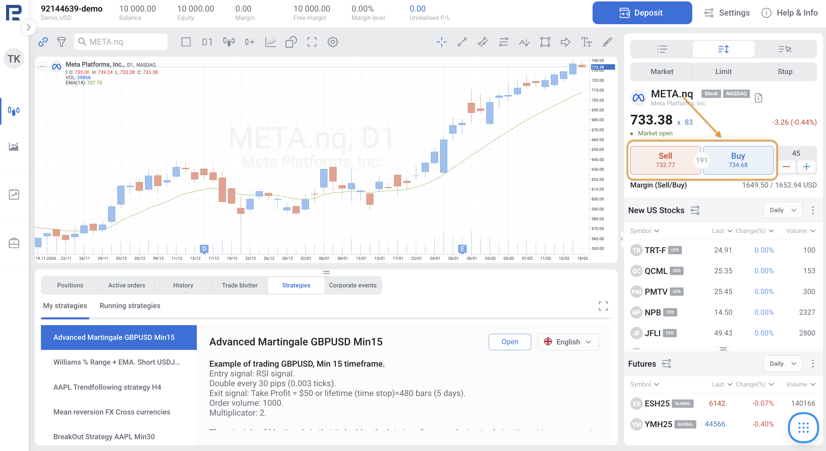The height and width of the screenshot is (451, 826).
Task: Select the text annotation tool
Action: coord(586,42)
